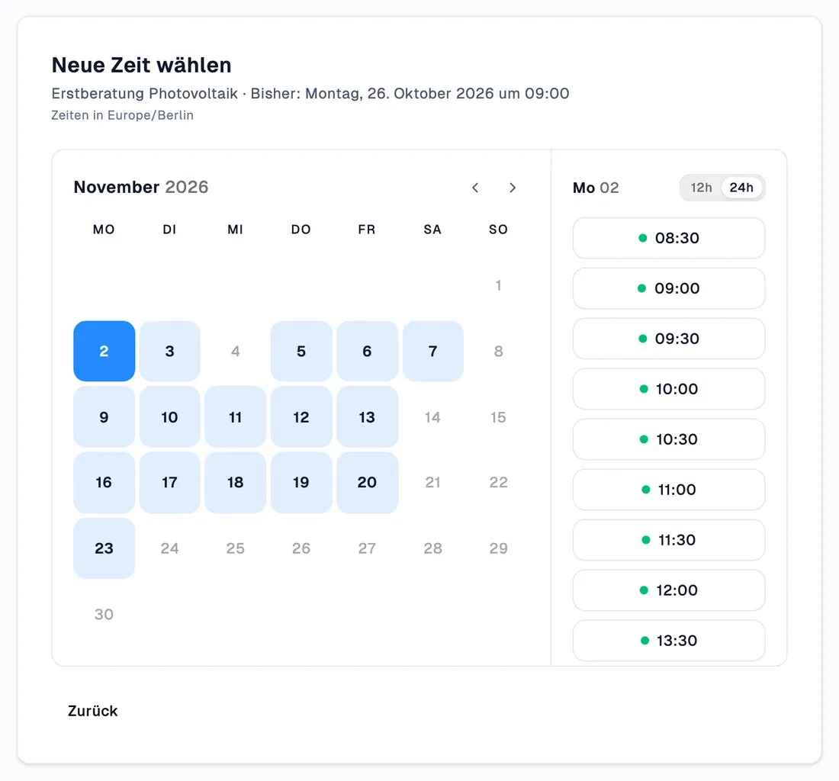Select Thursday November 19
The width and height of the screenshot is (839, 781).
click(x=301, y=483)
